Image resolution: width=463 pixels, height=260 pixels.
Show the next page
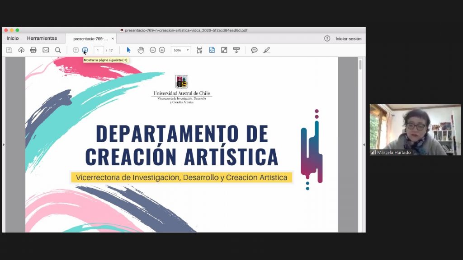pos(85,50)
